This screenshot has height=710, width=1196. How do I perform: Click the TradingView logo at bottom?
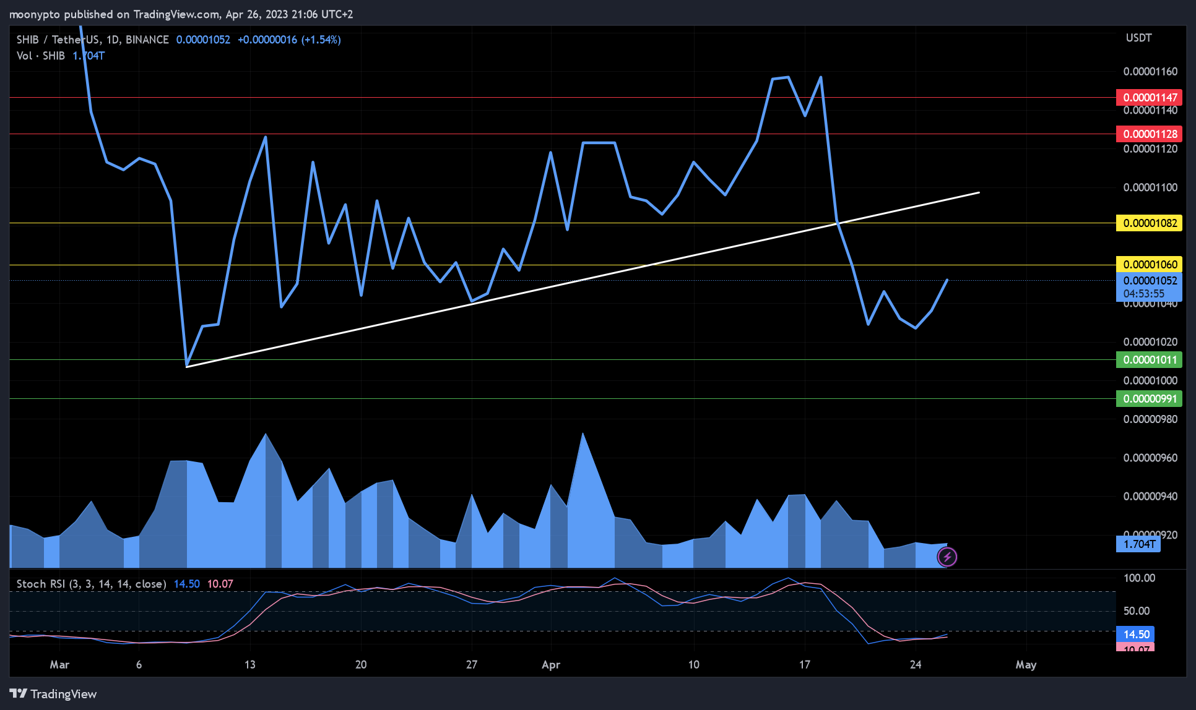[53, 694]
